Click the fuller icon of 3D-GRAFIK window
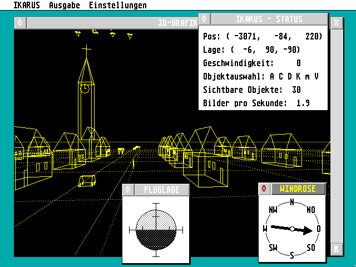356x267 pixels. (x=337, y=23)
